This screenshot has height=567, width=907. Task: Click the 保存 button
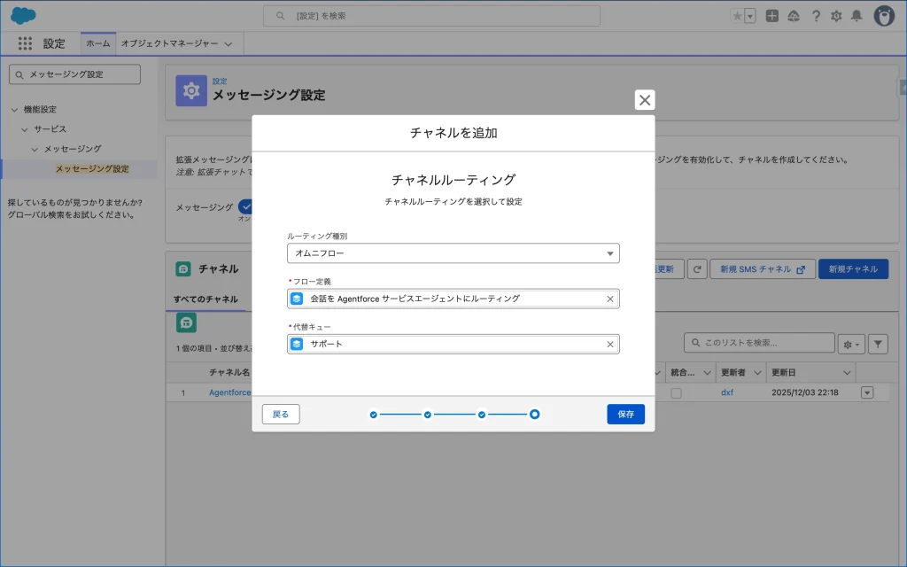pyautogui.click(x=625, y=414)
